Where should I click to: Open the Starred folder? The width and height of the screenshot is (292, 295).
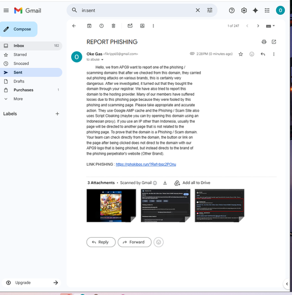31,55
